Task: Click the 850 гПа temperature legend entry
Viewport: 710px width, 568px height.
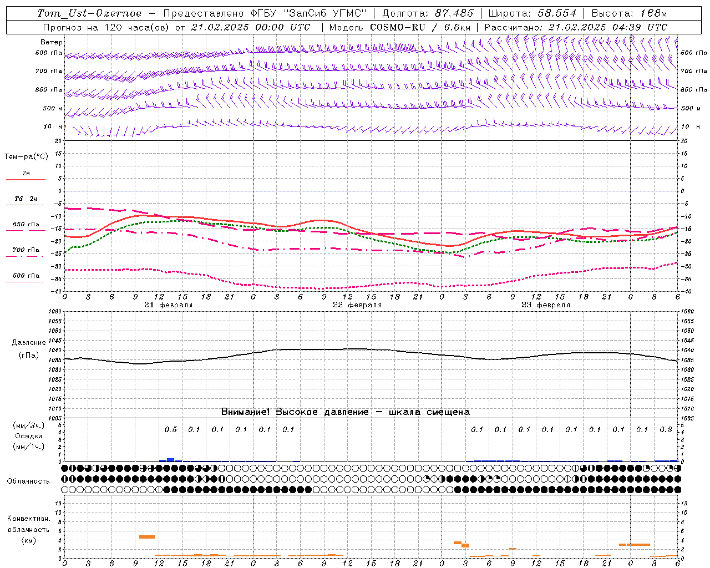Action: tap(26, 225)
